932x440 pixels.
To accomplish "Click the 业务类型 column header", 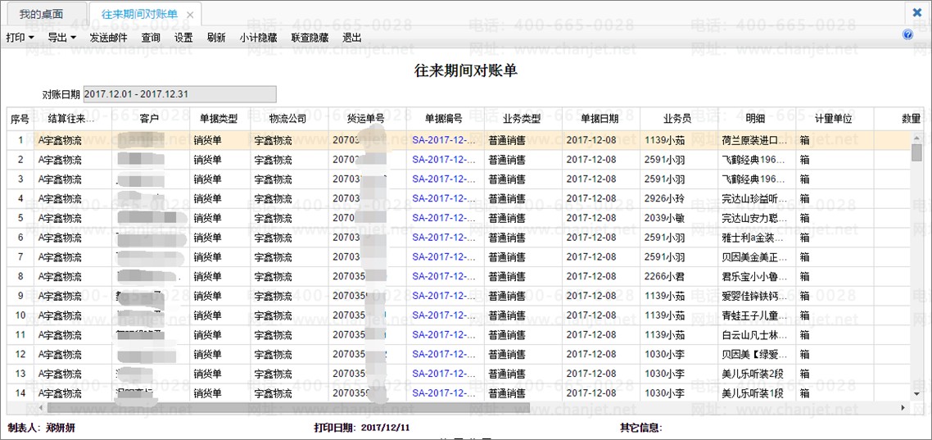I will click(x=523, y=119).
